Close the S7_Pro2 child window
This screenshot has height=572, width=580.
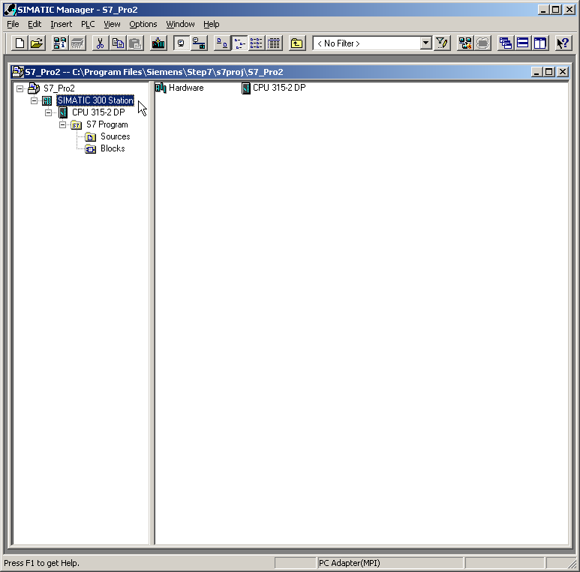563,72
